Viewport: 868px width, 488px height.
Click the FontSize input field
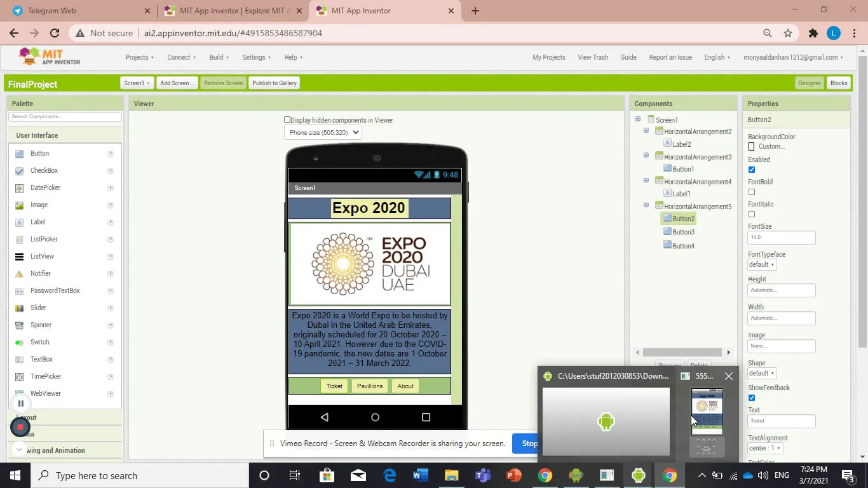pos(782,238)
